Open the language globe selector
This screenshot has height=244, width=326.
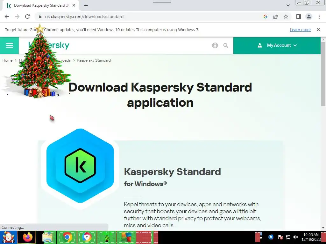(215, 45)
